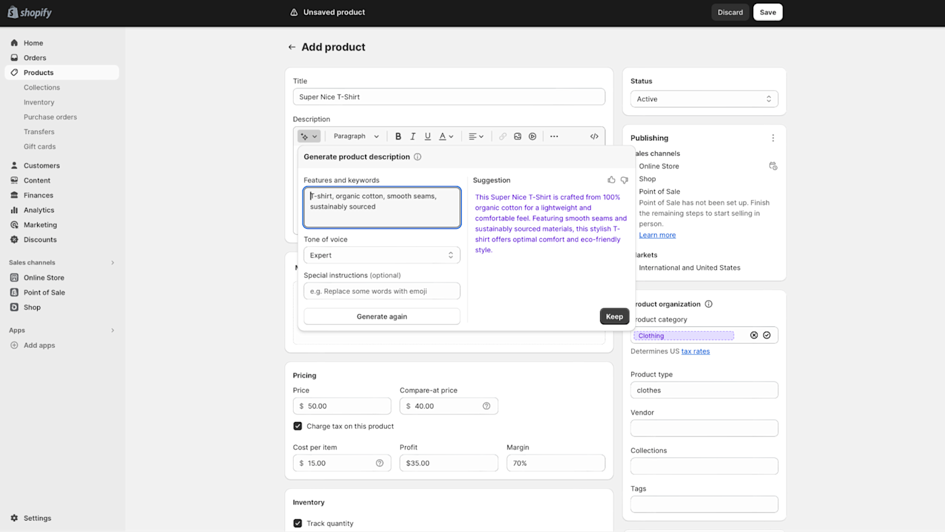This screenshot has height=532, width=945.
Task: Click the Settings gear icon
Action: coord(14,518)
